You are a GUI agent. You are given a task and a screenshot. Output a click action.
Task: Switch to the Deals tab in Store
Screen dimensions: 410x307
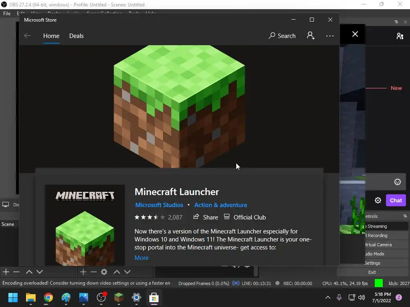pyautogui.click(x=76, y=36)
